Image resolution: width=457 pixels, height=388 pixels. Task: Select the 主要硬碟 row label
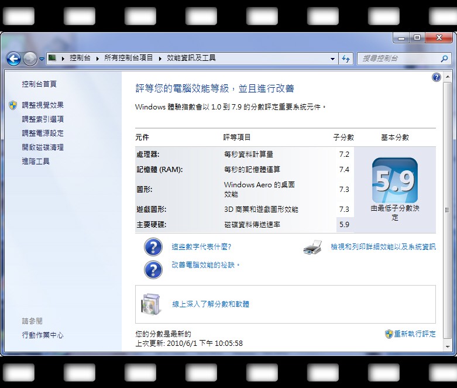coord(152,225)
